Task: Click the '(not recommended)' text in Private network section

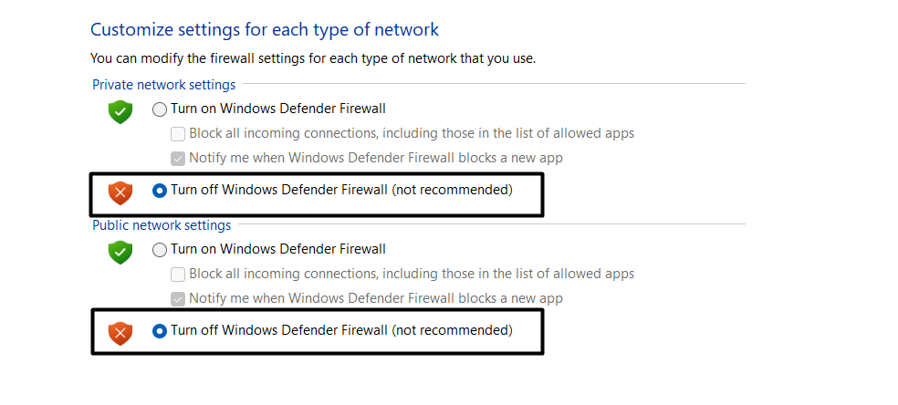Action: (452, 191)
